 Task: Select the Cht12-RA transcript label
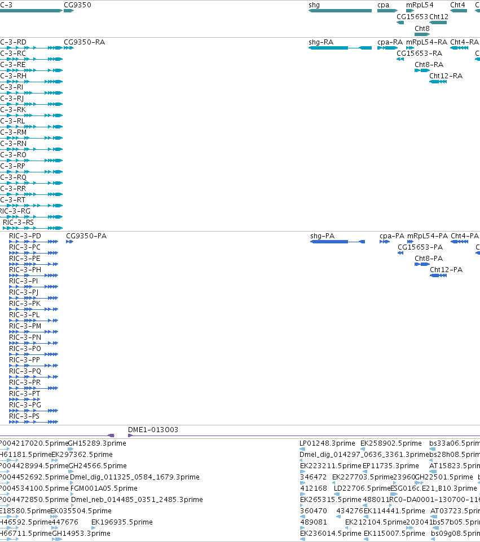coord(446,75)
